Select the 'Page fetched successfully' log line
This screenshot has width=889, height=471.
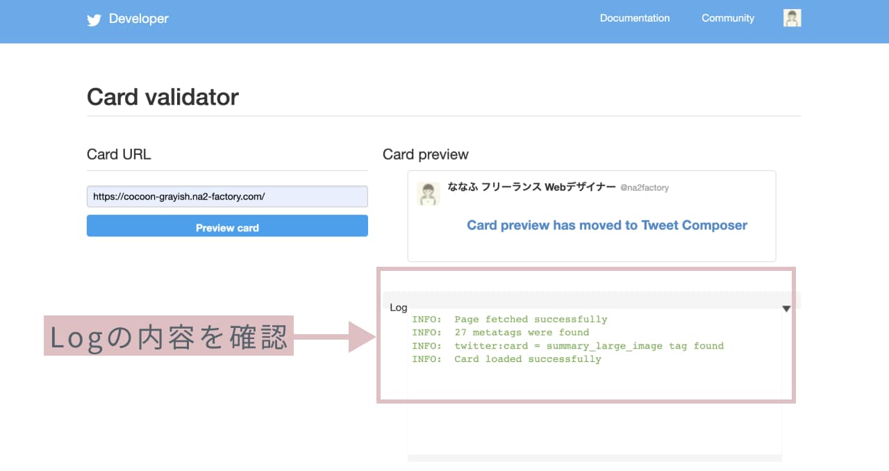point(510,320)
